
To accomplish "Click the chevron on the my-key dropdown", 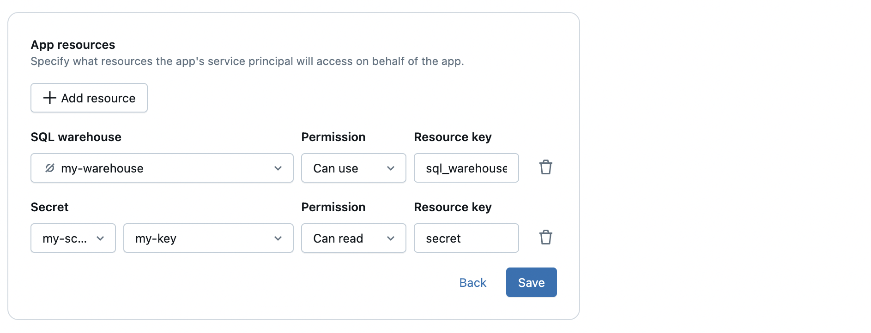I will (x=278, y=238).
